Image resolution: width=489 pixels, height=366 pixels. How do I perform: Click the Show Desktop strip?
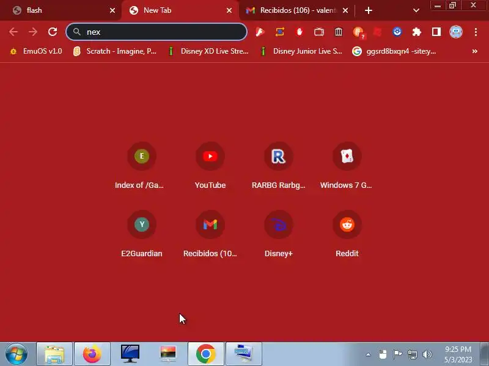coord(484,354)
